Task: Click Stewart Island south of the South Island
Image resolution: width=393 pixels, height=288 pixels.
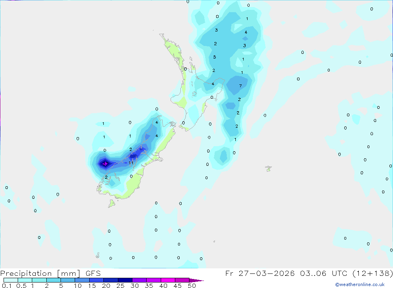Action: 112,204
